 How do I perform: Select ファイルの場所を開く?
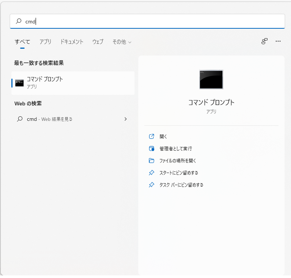(x=178, y=161)
